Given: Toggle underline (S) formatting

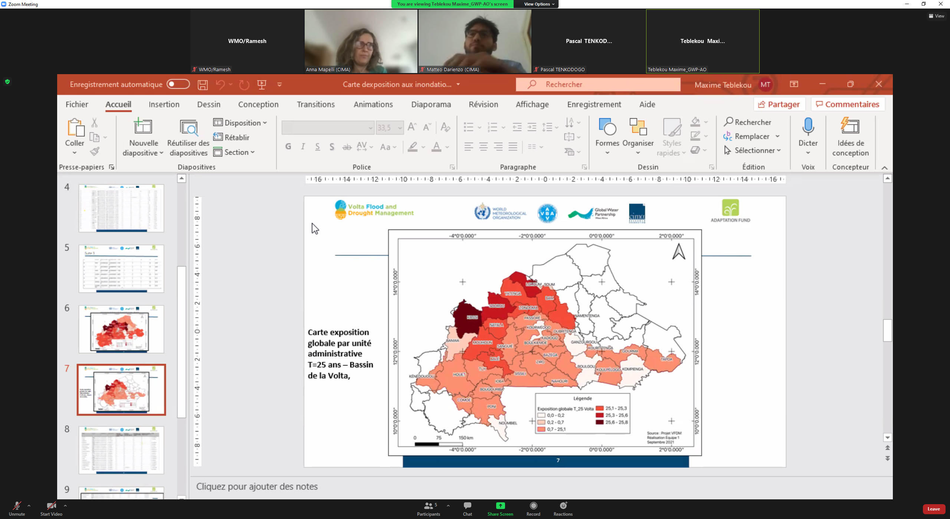Looking at the screenshot, I should point(318,147).
